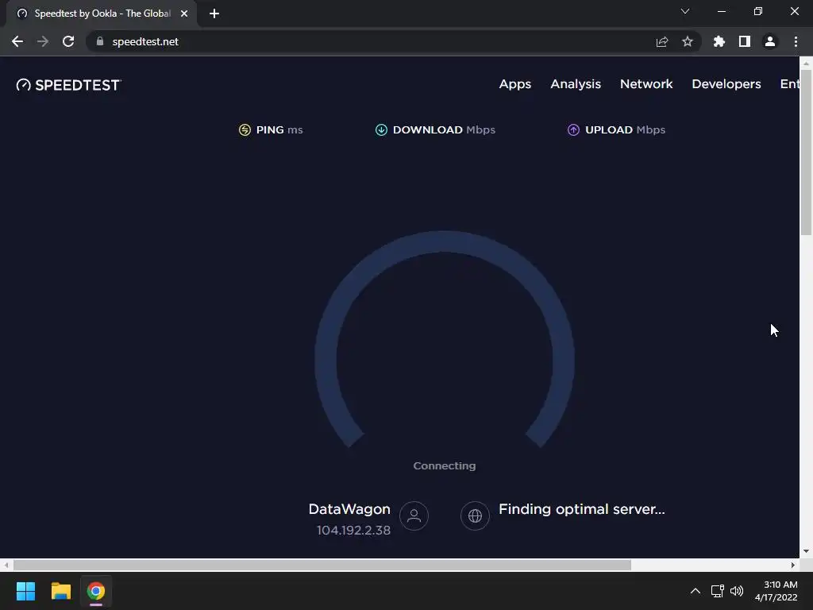Open the Apps menu item
The height and width of the screenshot is (610, 813).
coord(514,84)
